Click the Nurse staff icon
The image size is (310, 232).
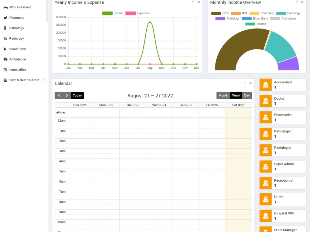[x=266, y=200]
